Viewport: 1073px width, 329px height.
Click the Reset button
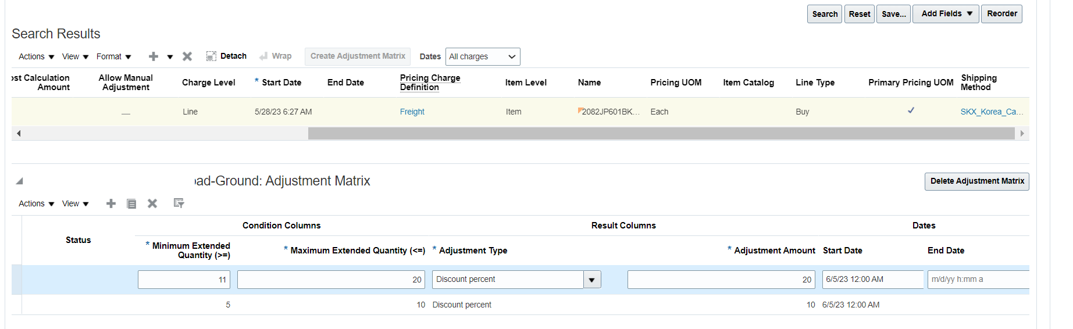860,14
